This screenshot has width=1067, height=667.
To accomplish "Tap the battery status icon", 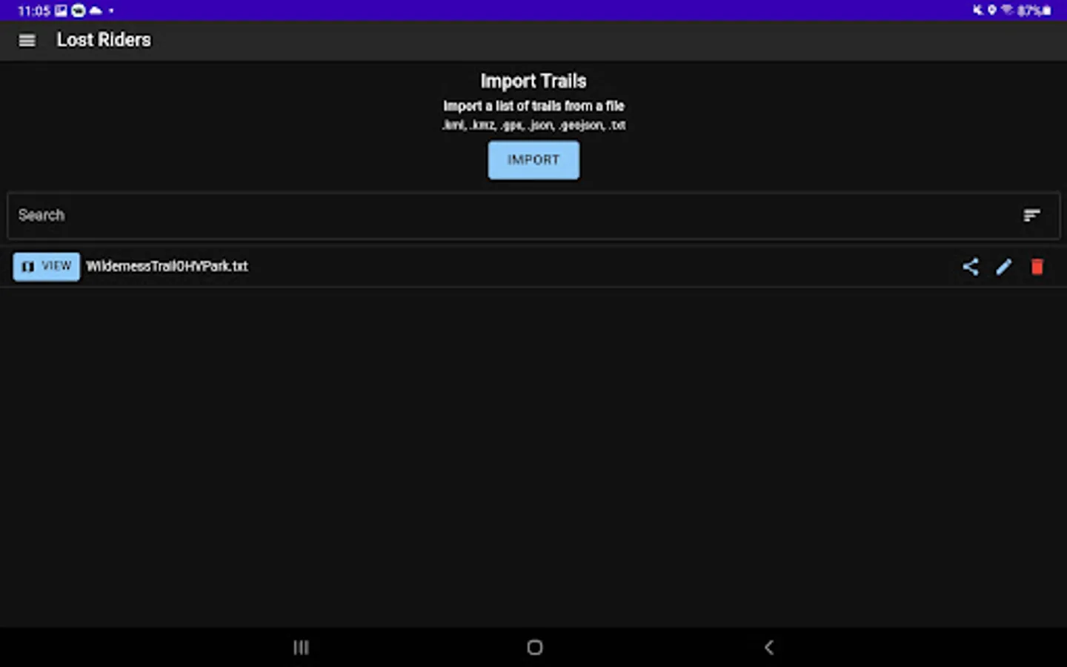I will [1047, 10].
